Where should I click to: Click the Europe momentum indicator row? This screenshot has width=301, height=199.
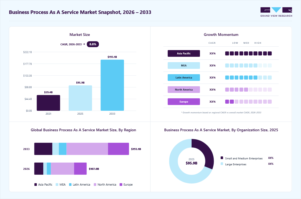248,102
